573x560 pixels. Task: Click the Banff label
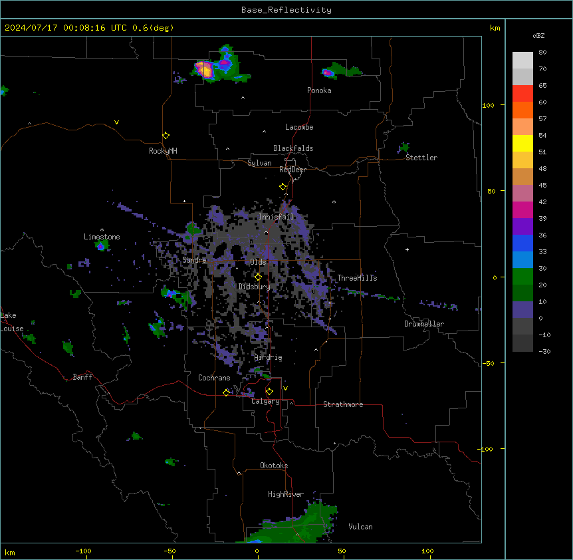(82, 377)
